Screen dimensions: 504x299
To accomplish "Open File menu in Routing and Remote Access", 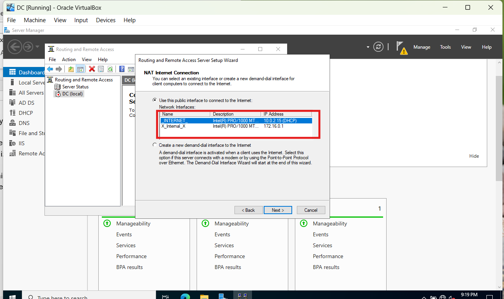I will tap(52, 60).
